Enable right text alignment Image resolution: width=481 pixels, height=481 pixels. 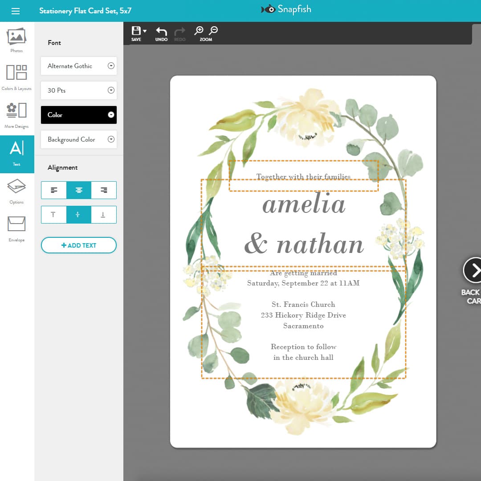pyautogui.click(x=103, y=190)
